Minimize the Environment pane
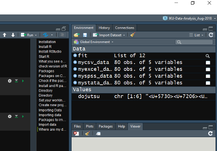 [x=205, y=29]
